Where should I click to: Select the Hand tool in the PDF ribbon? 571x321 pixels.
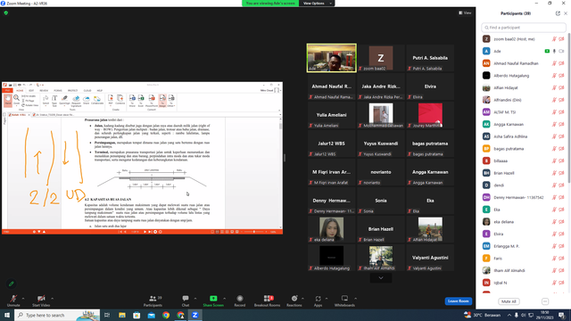(x=8, y=101)
